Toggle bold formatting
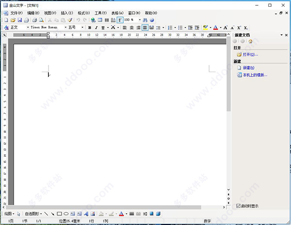 click(x=90, y=28)
